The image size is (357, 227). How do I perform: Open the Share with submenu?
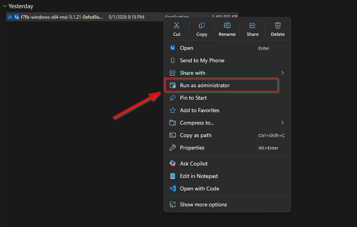tap(227, 73)
